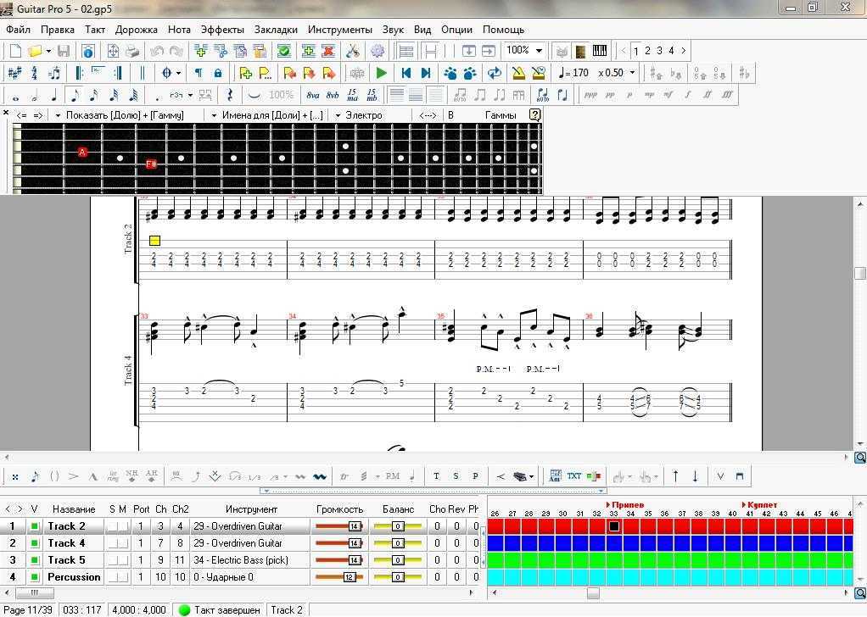Click the padlock icon in toolbar
Screen dimensions: 867x617
pyautogui.click(x=218, y=73)
